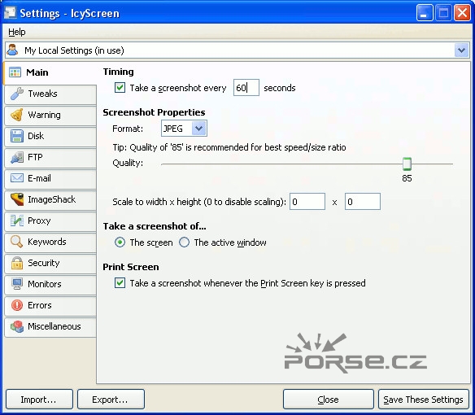Viewport: 475px width, 415px height.
Task: Open the Disk floppy icon page
Action: pyautogui.click(x=17, y=136)
